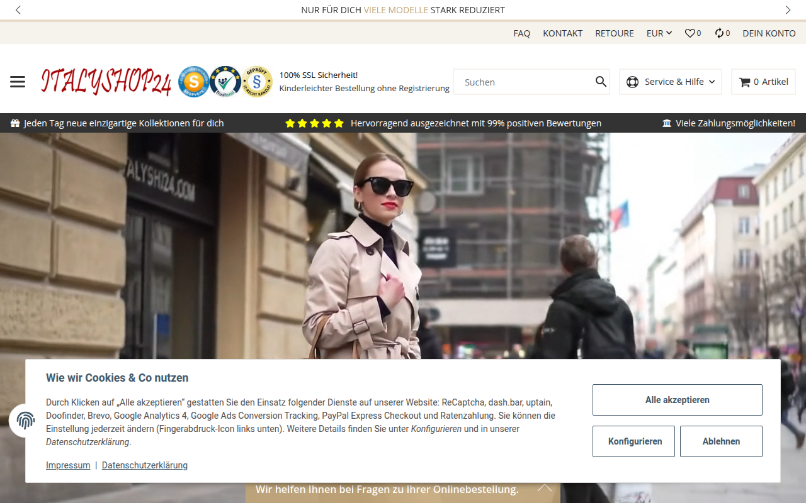Click "Jeden Tag neue einzigartige Kollektionen" text
Screen dimensions: 806x503
tap(124, 123)
